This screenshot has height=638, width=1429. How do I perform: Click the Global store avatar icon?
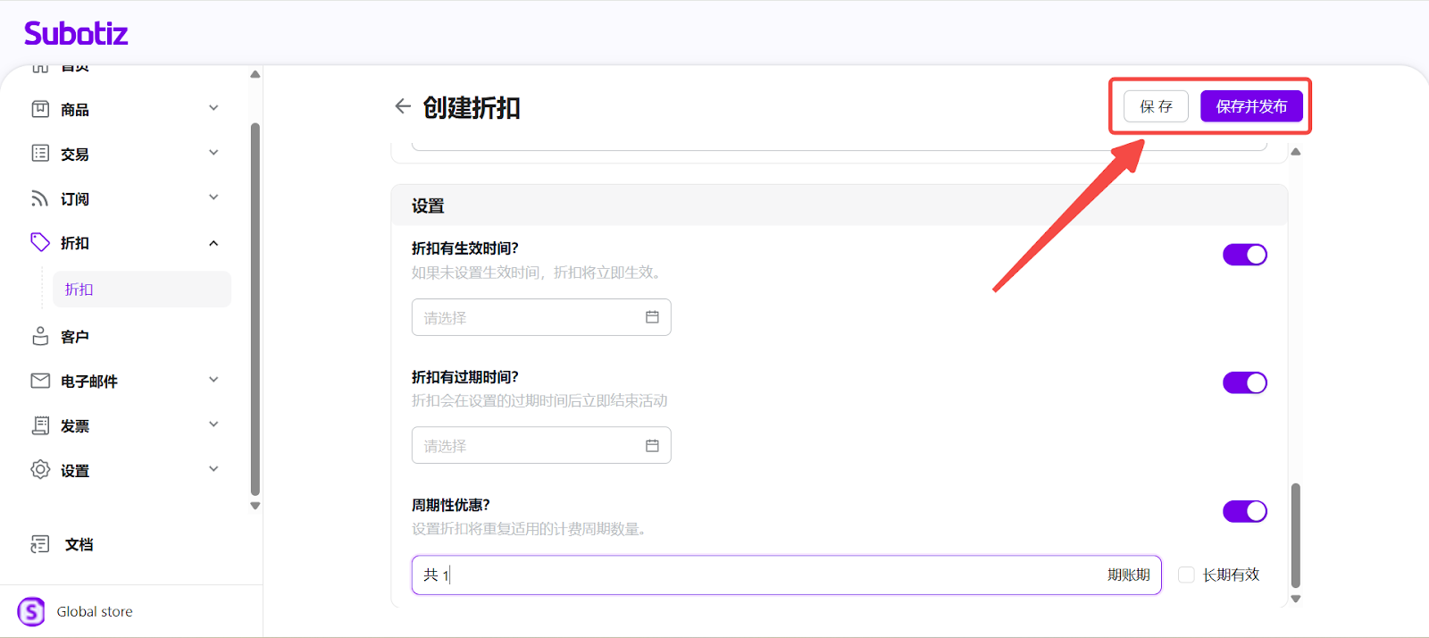pos(31,612)
